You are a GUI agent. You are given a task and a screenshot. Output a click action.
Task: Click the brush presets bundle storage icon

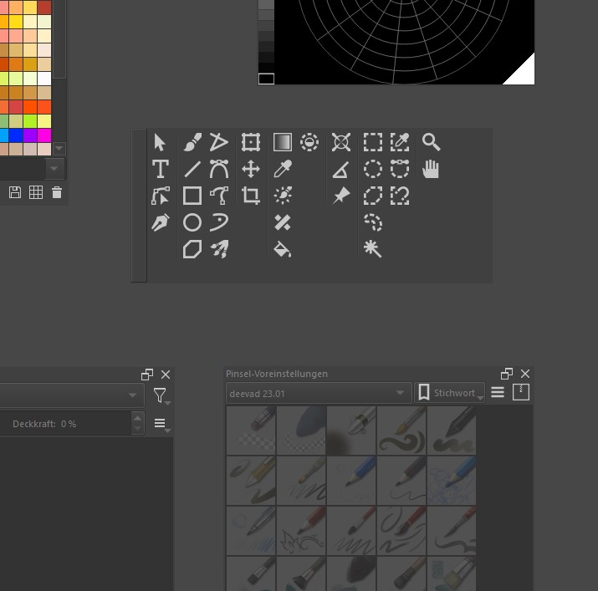click(520, 392)
